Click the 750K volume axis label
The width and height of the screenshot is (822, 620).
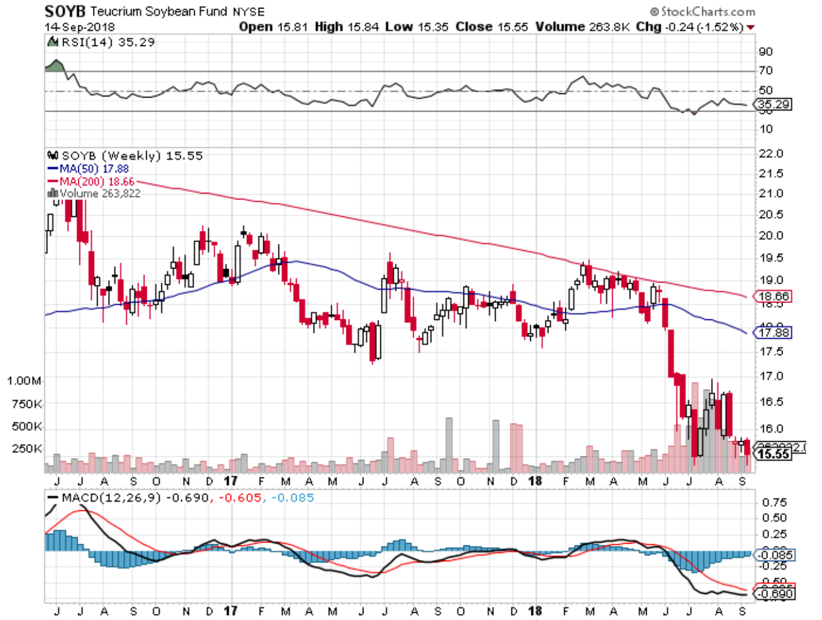point(27,404)
